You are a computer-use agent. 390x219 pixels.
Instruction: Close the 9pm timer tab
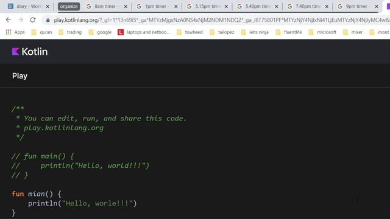pos(377,7)
